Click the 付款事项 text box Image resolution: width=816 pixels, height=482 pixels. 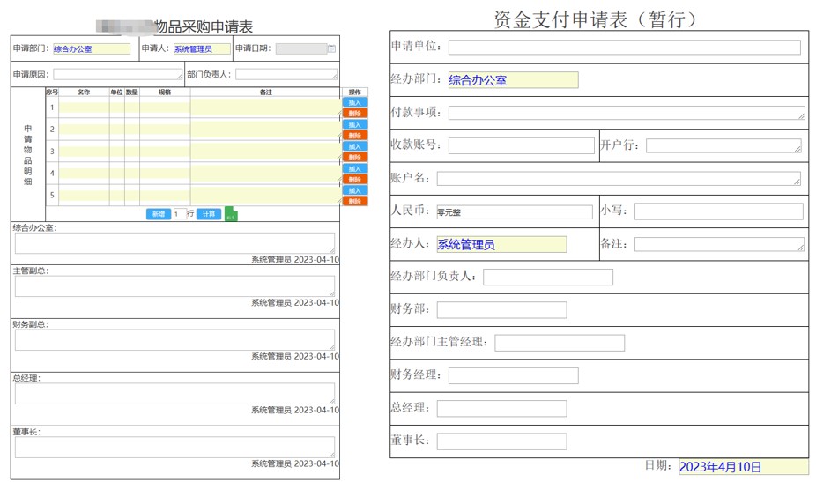point(627,113)
